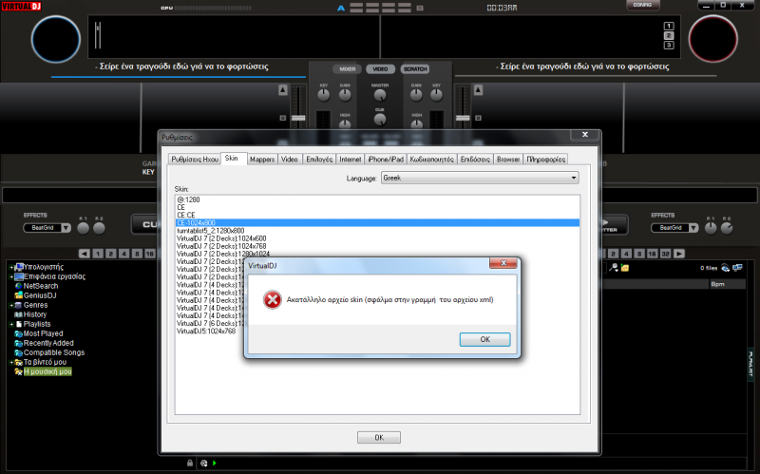Click the green arrow icon in bottom bar
760x474 pixels.
coord(215,463)
